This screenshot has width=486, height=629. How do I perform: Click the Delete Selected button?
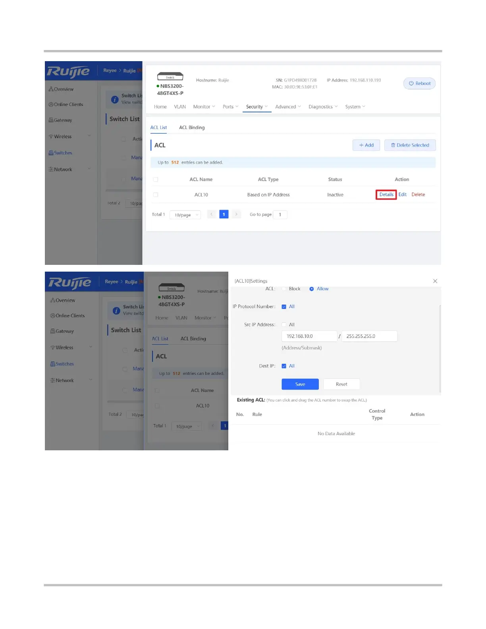(x=410, y=145)
